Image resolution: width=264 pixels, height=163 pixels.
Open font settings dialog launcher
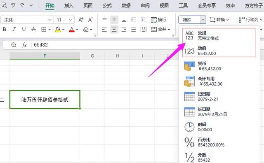(95, 35)
